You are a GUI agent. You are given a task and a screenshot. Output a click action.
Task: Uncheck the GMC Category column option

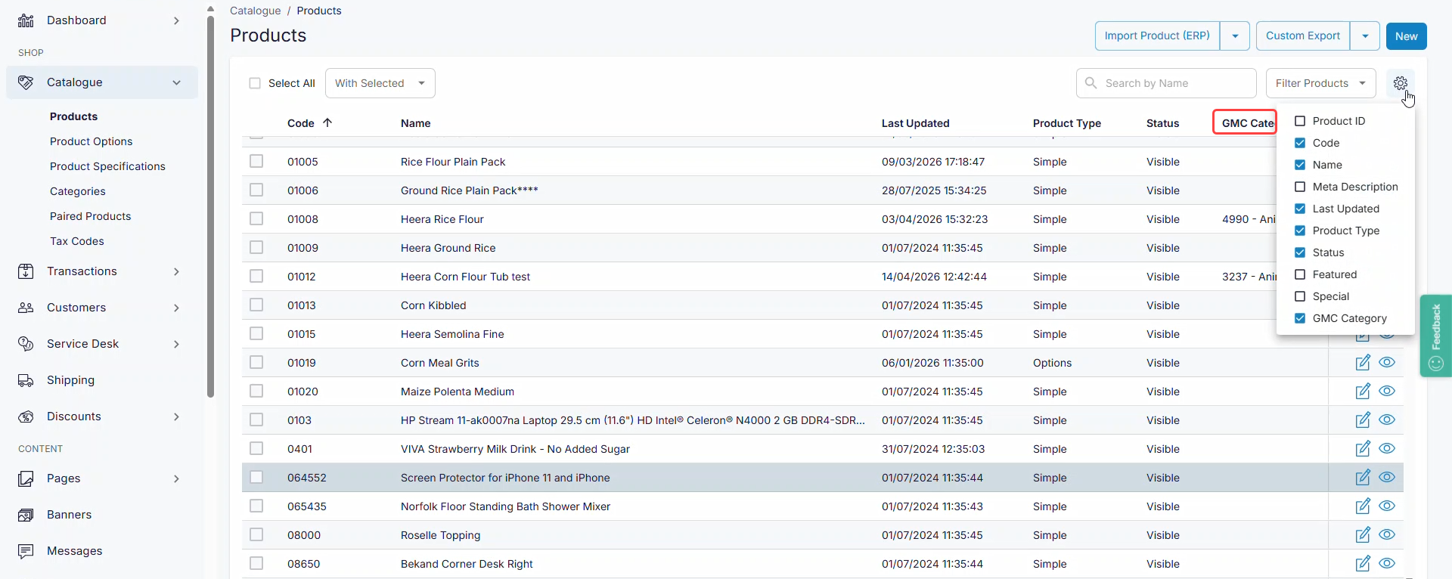coord(1300,318)
